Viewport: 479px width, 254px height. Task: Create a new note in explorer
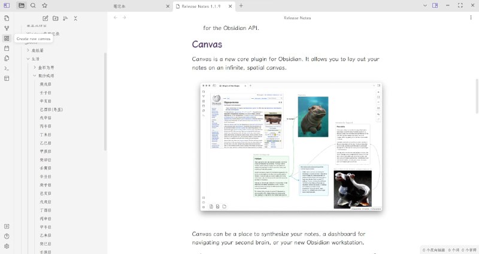point(46,19)
